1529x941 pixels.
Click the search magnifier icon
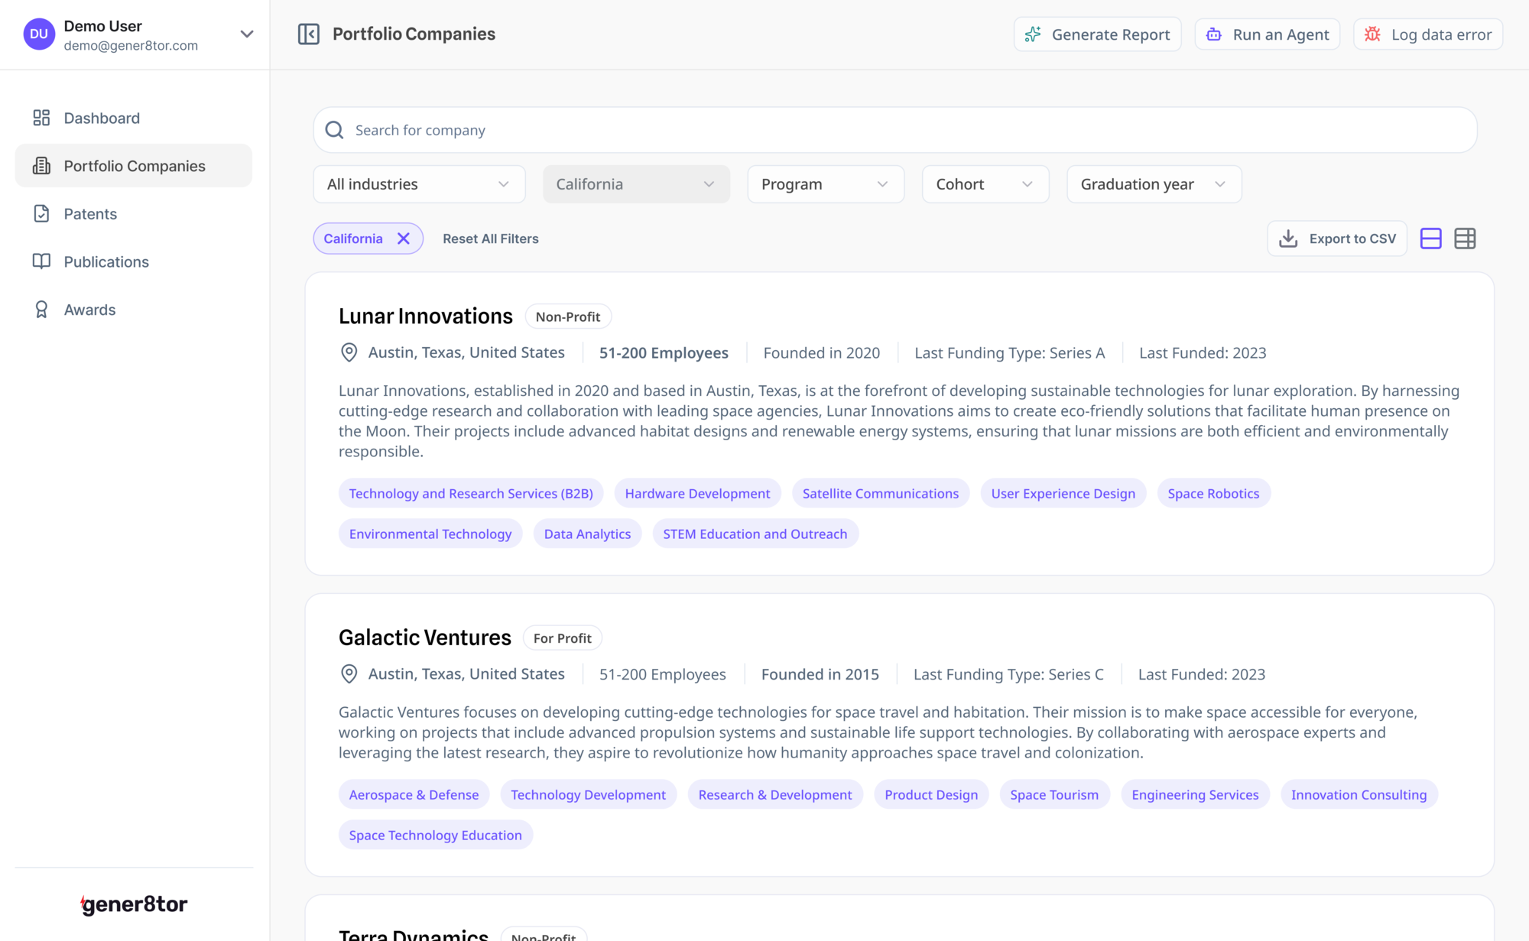click(x=334, y=130)
